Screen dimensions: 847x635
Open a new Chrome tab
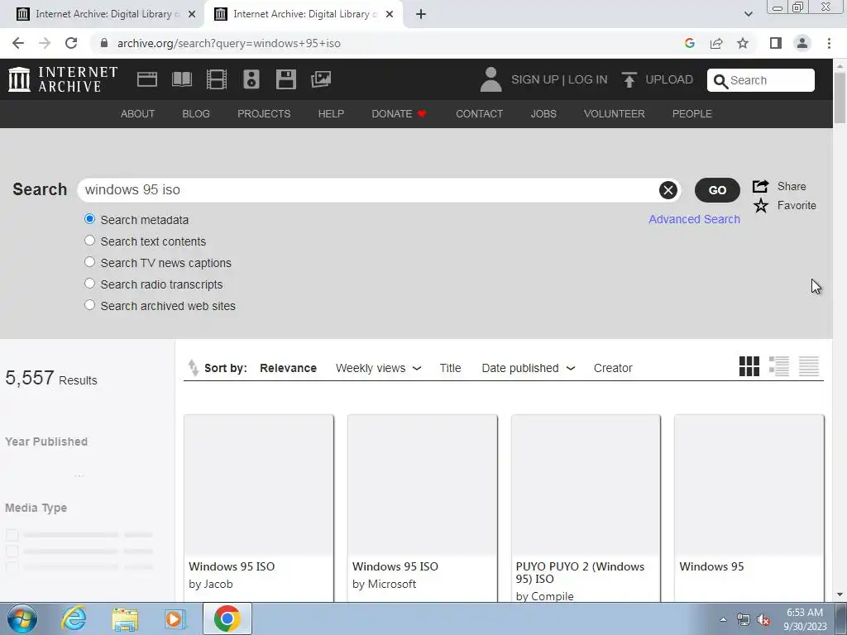pyautogui.click(x=421, y=14)
